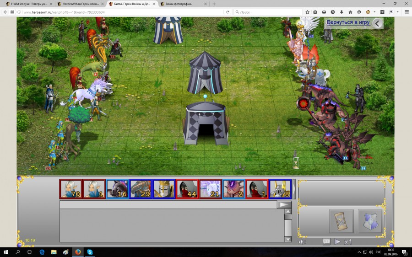Select the purple demon portrait 2
This screenshot has height=257, width=412.
coord(233,189)
